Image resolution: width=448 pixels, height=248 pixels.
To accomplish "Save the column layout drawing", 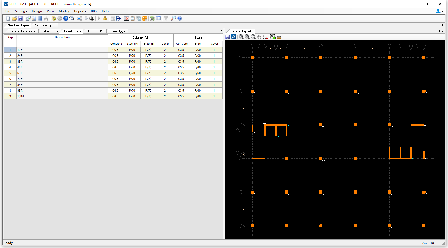I will [x=228, y=37].
